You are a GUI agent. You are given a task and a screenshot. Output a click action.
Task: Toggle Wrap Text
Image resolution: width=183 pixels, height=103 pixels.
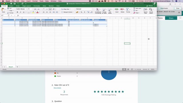pyautogui.click(x=66, y=9)
